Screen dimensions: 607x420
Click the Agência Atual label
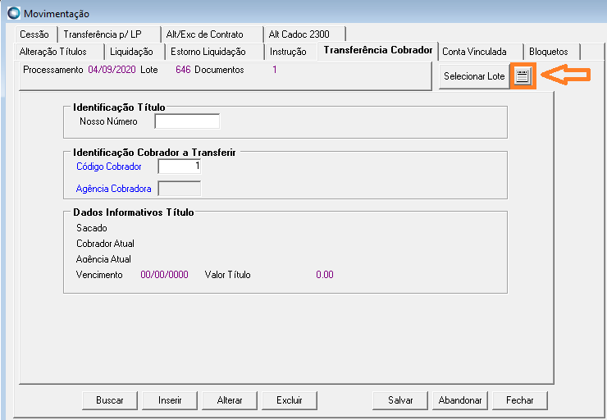tap(103, 259)
